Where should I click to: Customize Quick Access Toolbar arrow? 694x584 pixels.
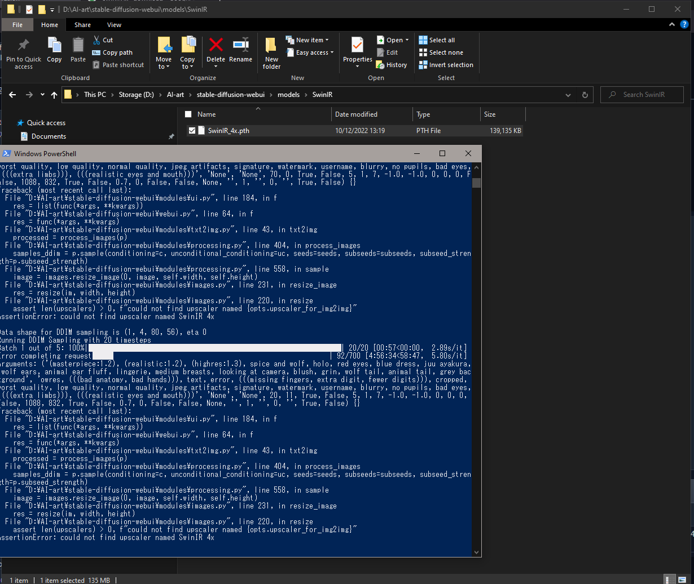(x=52, y=10)
